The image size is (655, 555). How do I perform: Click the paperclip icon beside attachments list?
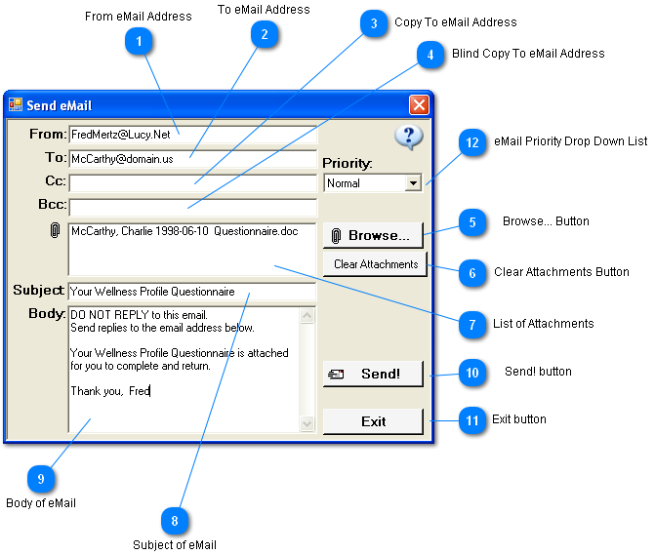(x=55, y=230)
